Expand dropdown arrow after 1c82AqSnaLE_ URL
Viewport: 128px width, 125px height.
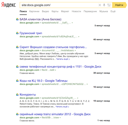(79, 37)
